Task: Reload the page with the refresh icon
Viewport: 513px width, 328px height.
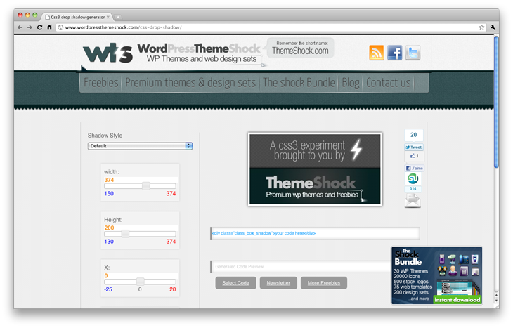Action: pos(39,27)
